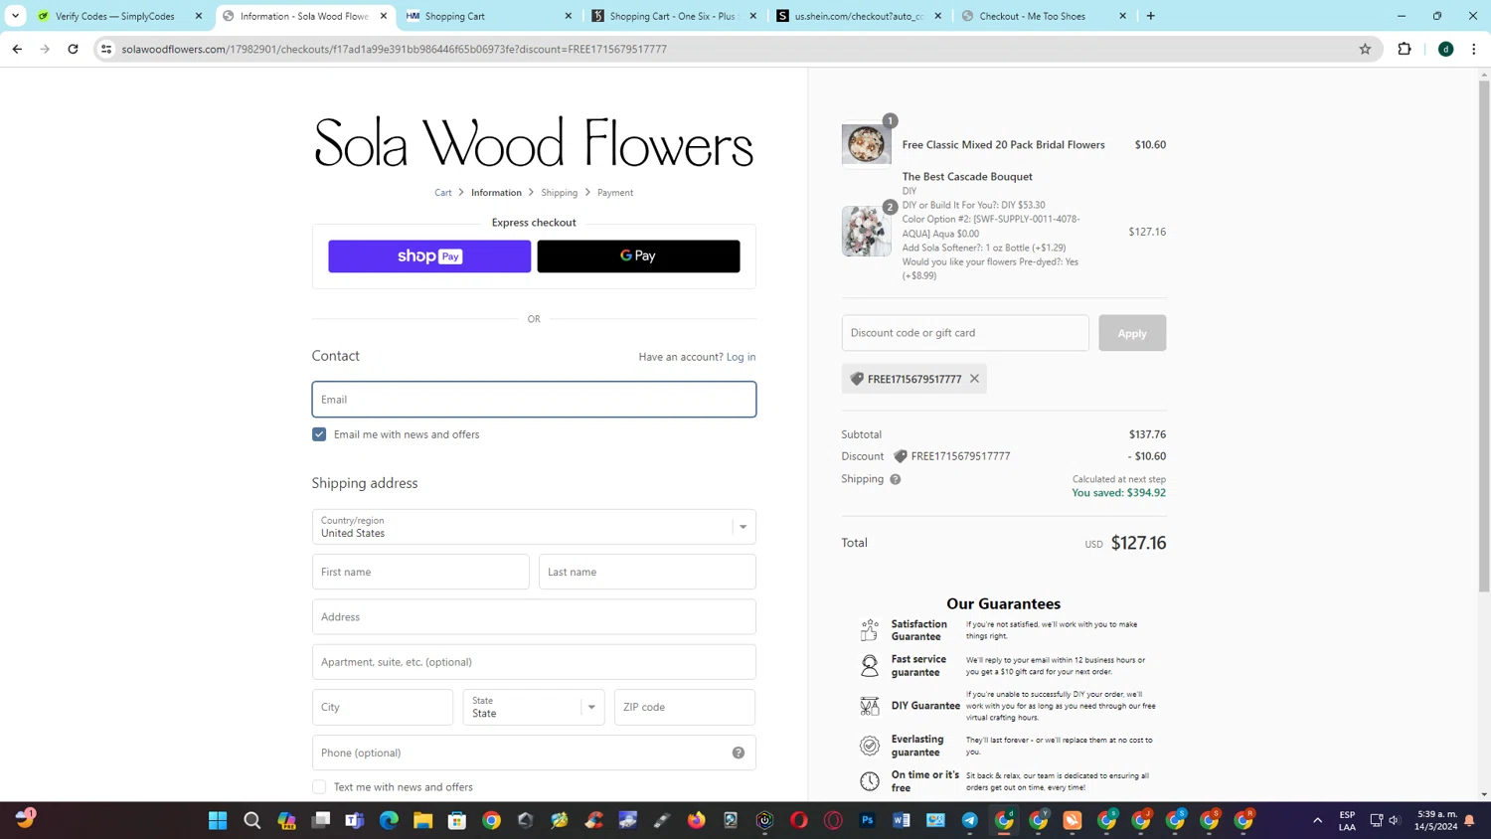Click Free Classic Mixed Bridal Flowers thumbnail
The image size is (1491, 839).
866,144
